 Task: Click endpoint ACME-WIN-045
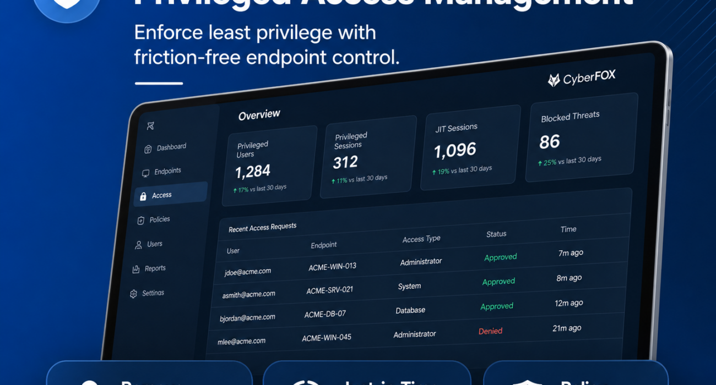pyautogui.click(x=327, y=338)
